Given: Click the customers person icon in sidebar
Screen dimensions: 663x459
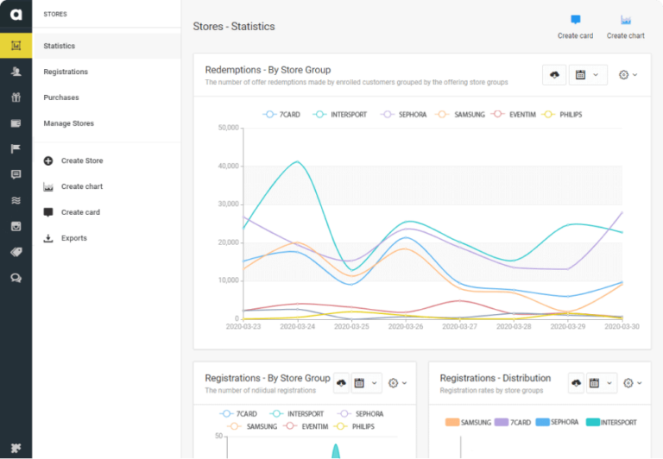Looking at the screenshot, I should pos(16,72).
